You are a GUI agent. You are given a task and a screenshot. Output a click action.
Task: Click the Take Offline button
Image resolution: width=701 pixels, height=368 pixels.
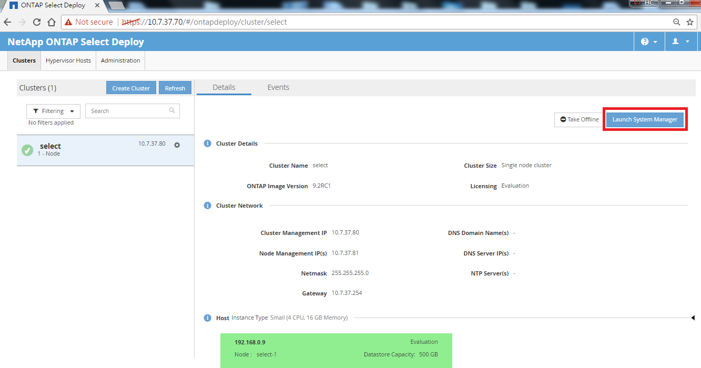(x=579, y=119)
